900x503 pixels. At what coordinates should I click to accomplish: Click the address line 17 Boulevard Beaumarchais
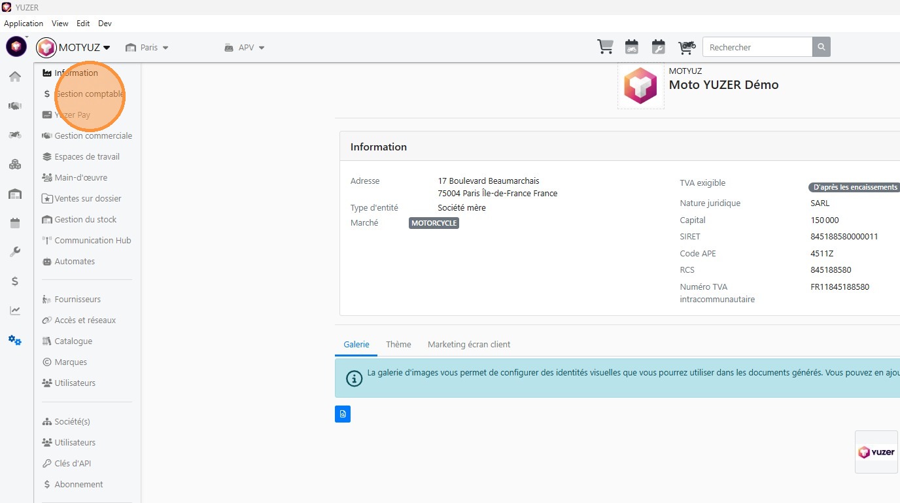(489, 181)
